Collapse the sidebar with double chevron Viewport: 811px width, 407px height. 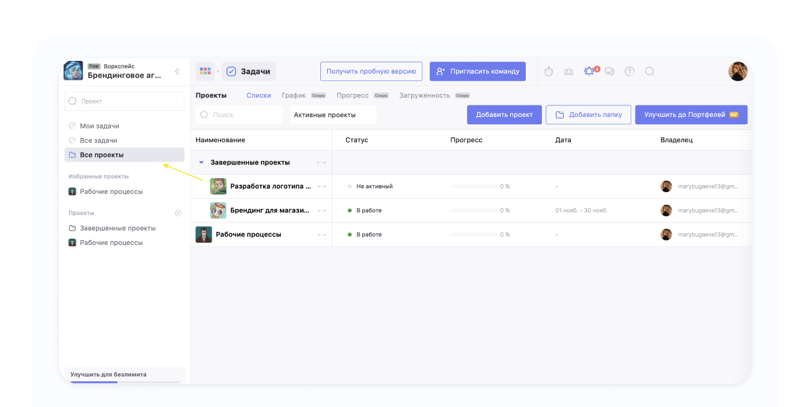point(178,71)
